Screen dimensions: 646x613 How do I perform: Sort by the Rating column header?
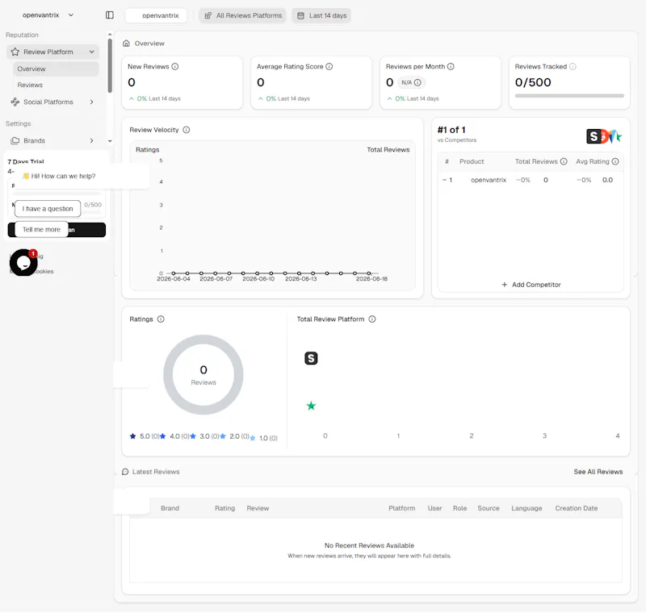(x=225, y=508)
